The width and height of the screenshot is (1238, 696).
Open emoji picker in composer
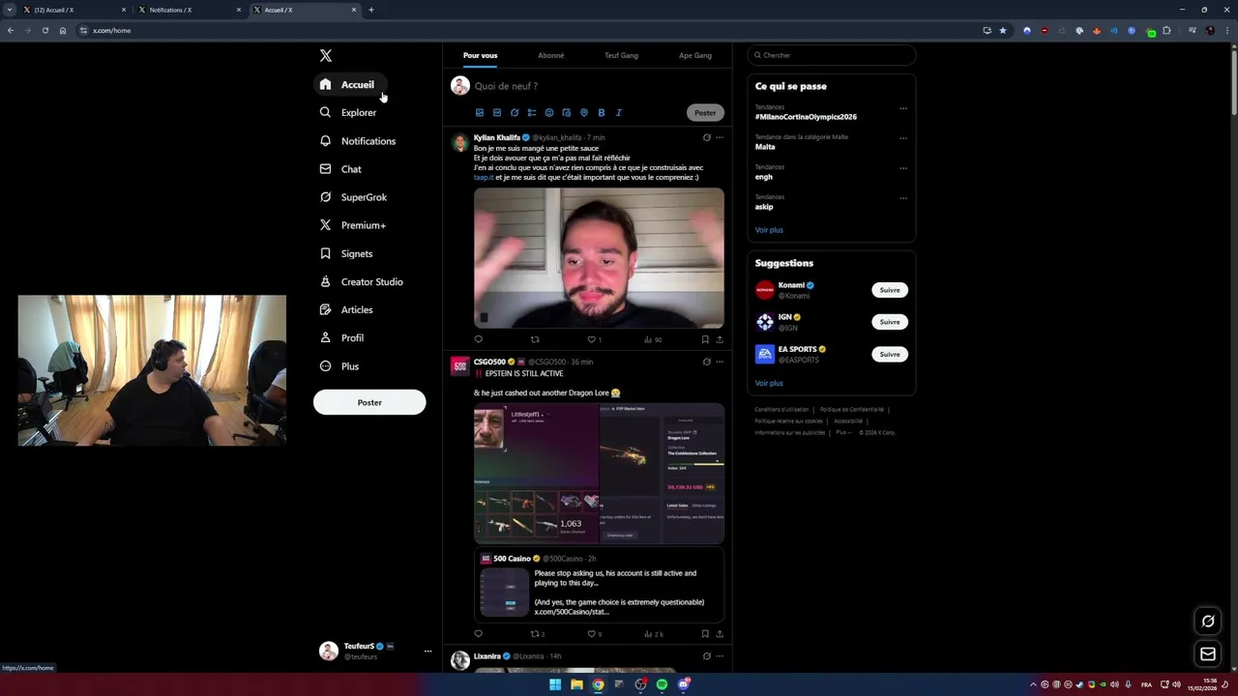click(548, 112)
